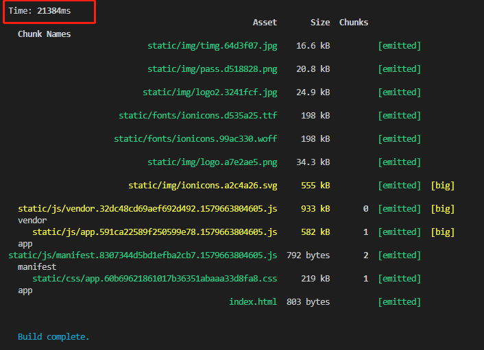The height and width of the screenshot is (350, 484).
Task: Click the app.60b69621861017b36351abaaa33d8fa8.css path
Action: [x=155, y=279]
